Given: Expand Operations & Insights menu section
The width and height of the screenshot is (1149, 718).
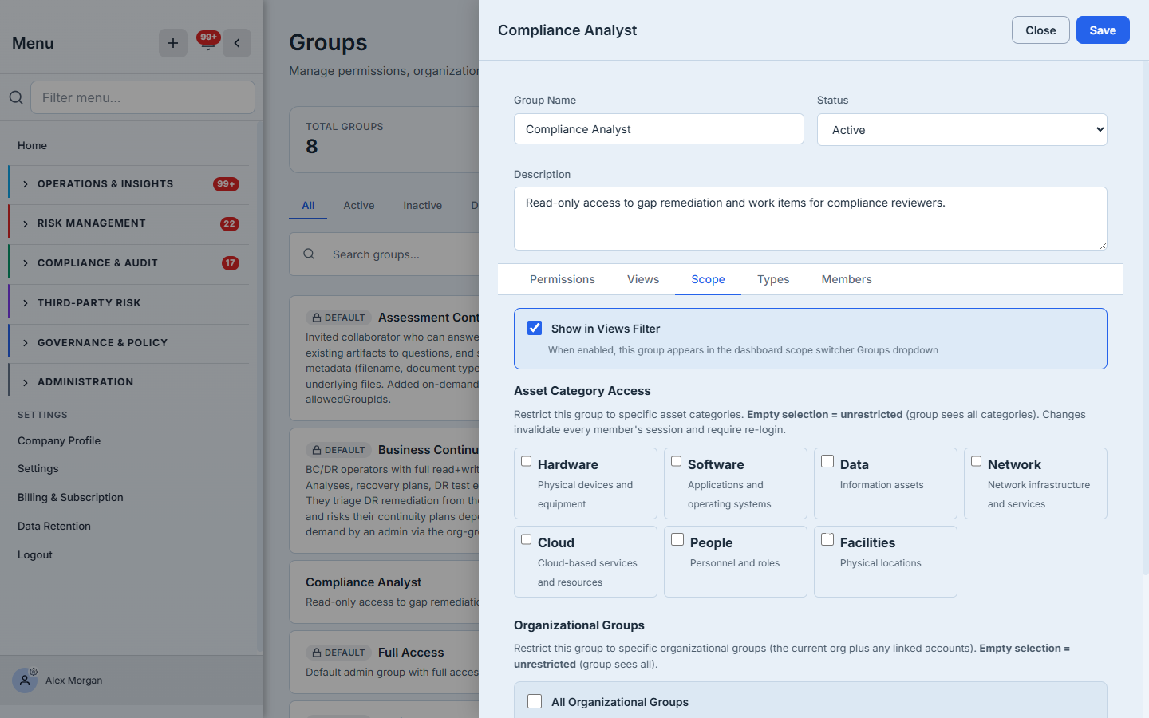Looking at the screenshot, I should click(129, 184).
